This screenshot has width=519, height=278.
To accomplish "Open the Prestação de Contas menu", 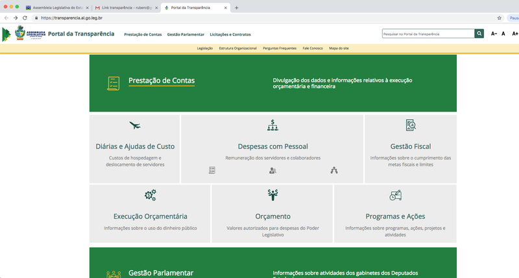I will 143,34.
